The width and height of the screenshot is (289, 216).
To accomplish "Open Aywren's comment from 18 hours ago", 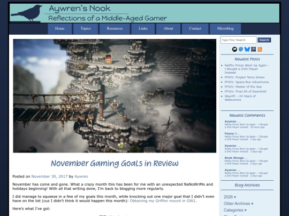I will pos(246,124).
